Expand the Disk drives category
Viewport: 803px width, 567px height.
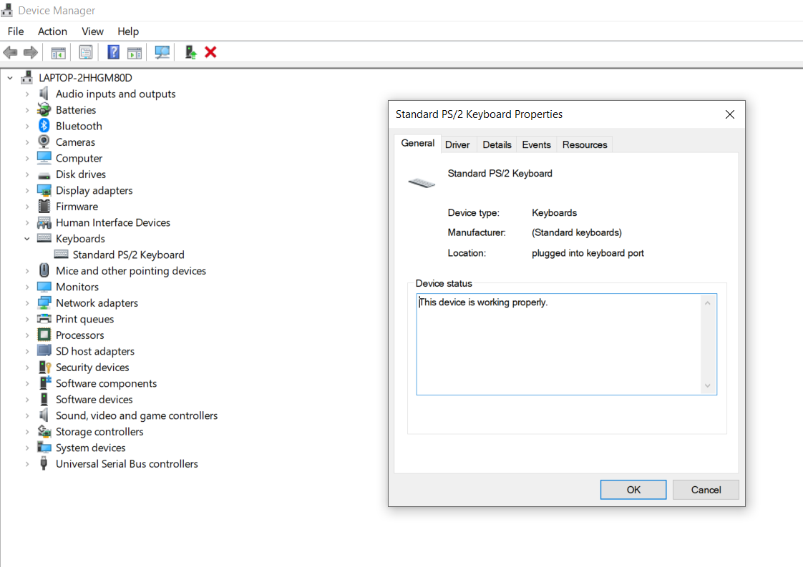coord(27,174)
